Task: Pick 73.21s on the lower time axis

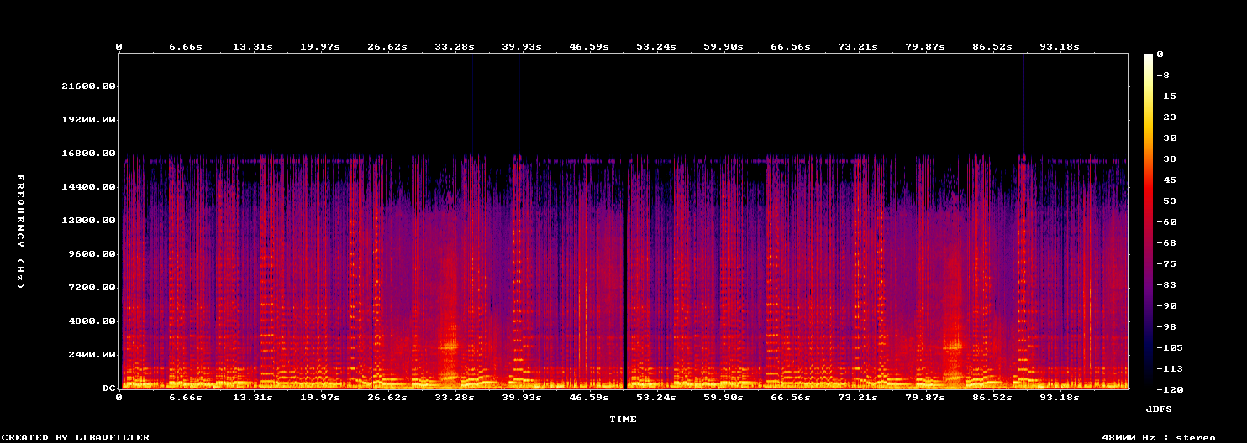Action: click(858, 397)
